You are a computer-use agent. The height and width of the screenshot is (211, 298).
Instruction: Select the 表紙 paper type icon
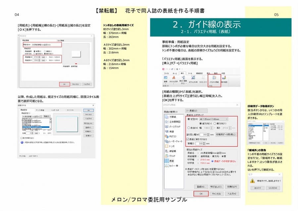coord(167,161)
